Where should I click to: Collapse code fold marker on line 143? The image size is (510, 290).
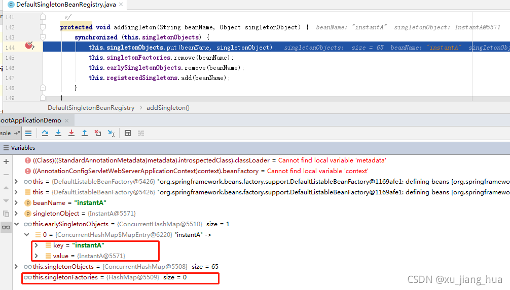tap(43, 37)
